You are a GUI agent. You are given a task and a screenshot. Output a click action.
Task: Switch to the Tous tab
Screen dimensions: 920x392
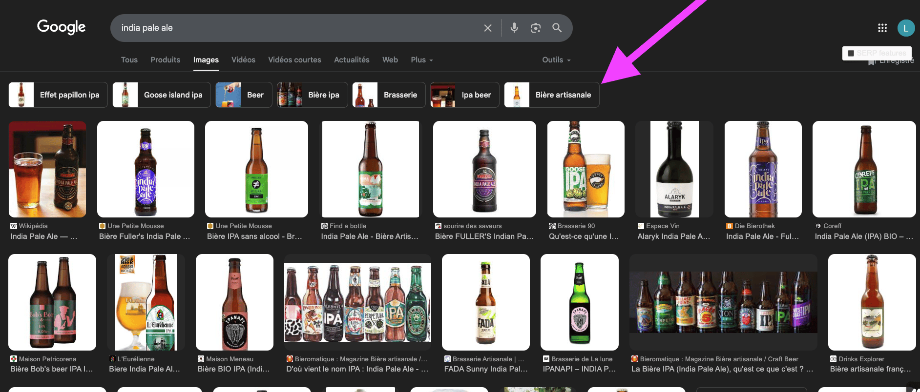coord(129,59)
